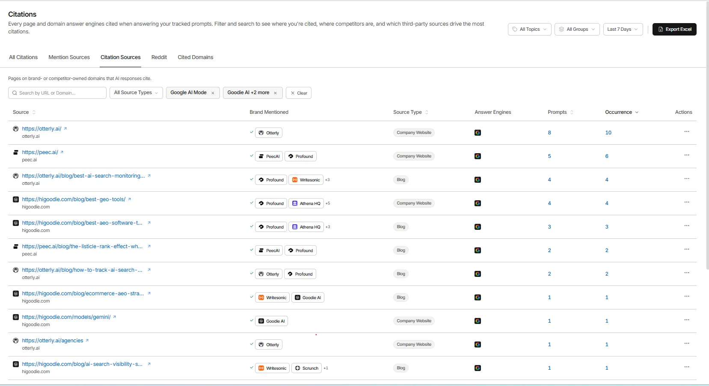Screen dimensions: 709x386
Task: Sort by Source Type column arrows
Action: (427, 112)
